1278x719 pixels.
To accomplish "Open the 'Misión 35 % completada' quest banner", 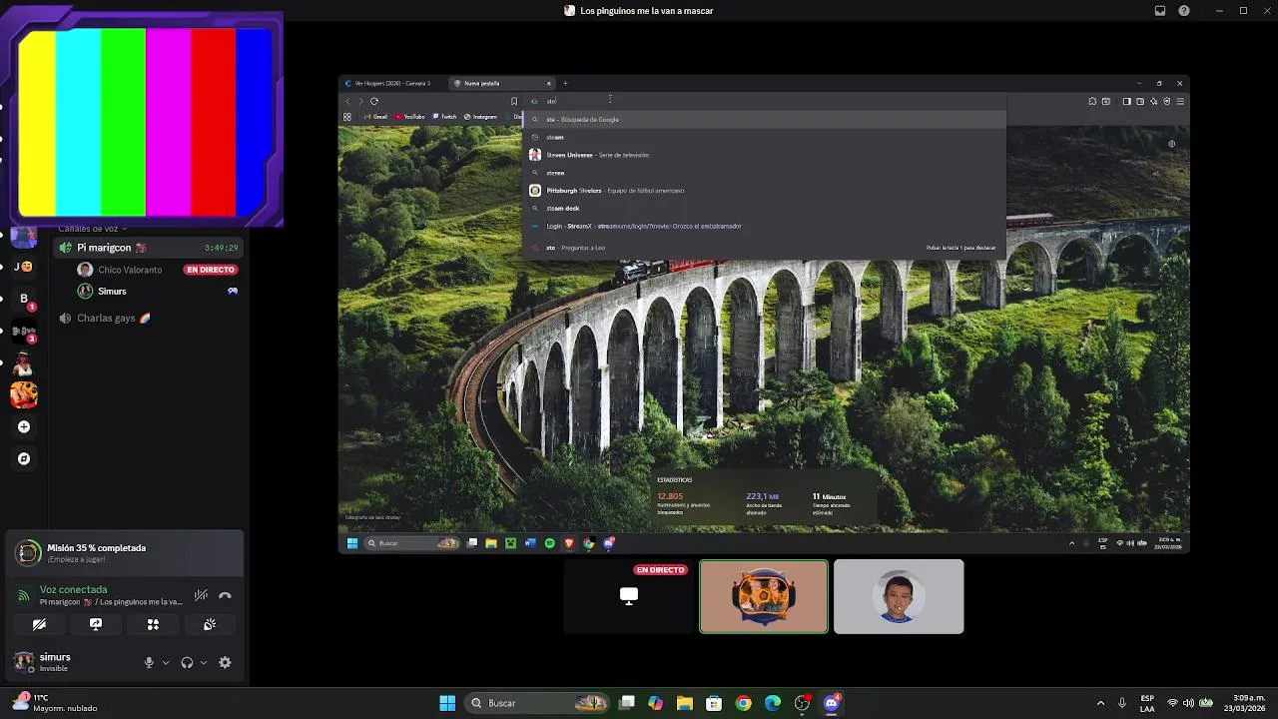I will coord(125,553).
